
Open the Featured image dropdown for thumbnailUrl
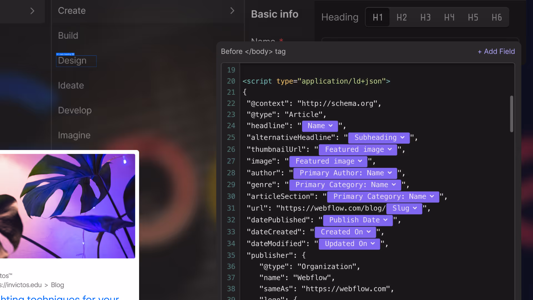coord(358,149)
